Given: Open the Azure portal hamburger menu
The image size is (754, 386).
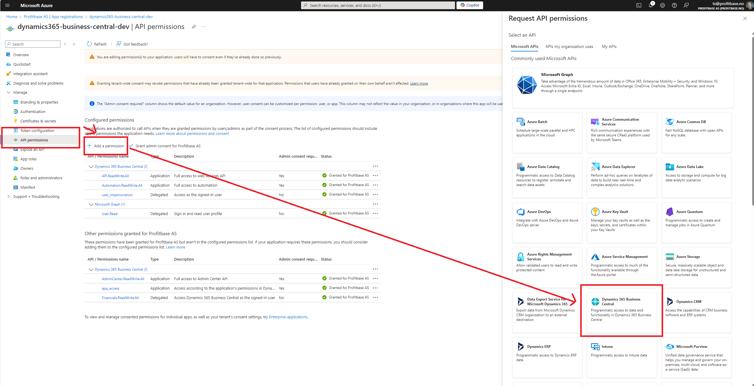Looking at the screenshot, I should point(7,5).
